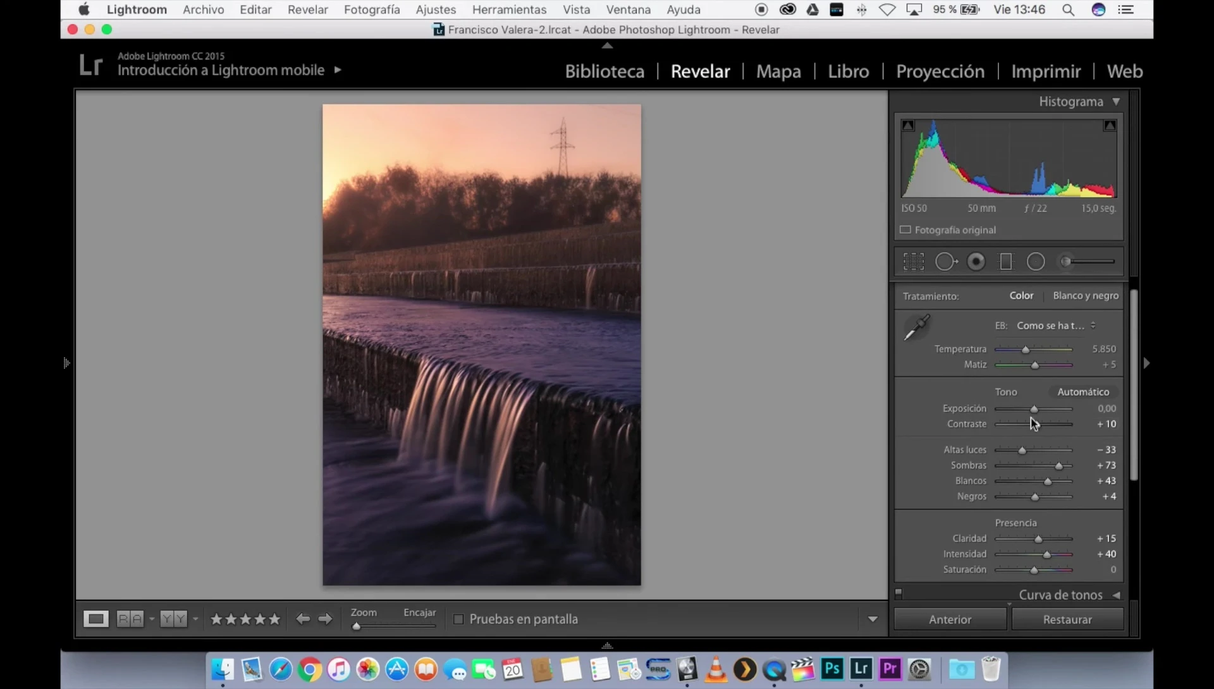
Task: Switch to the Libro module
Action: point(849,71)
